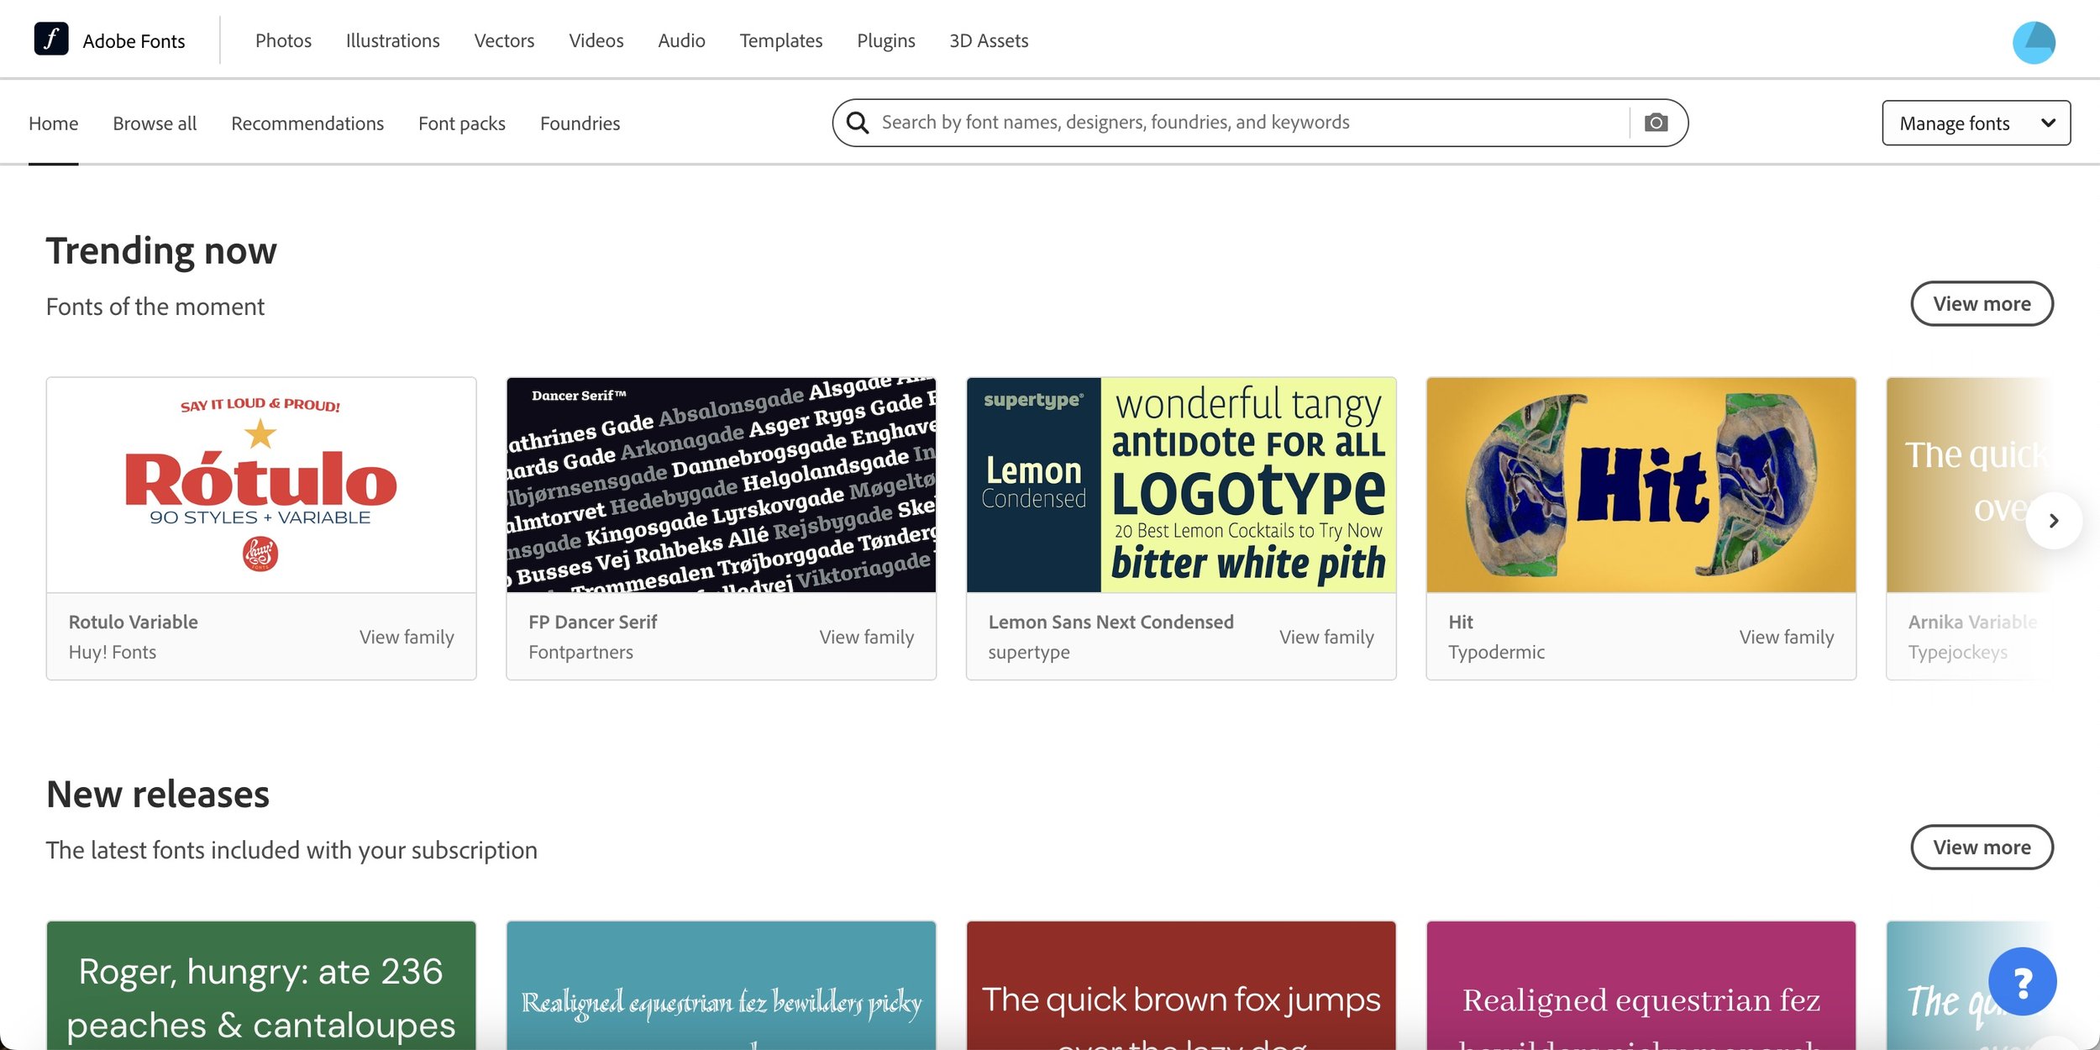
Task: Open the Huy! Fonts foundry link
Action: click(x=112, y=652)
